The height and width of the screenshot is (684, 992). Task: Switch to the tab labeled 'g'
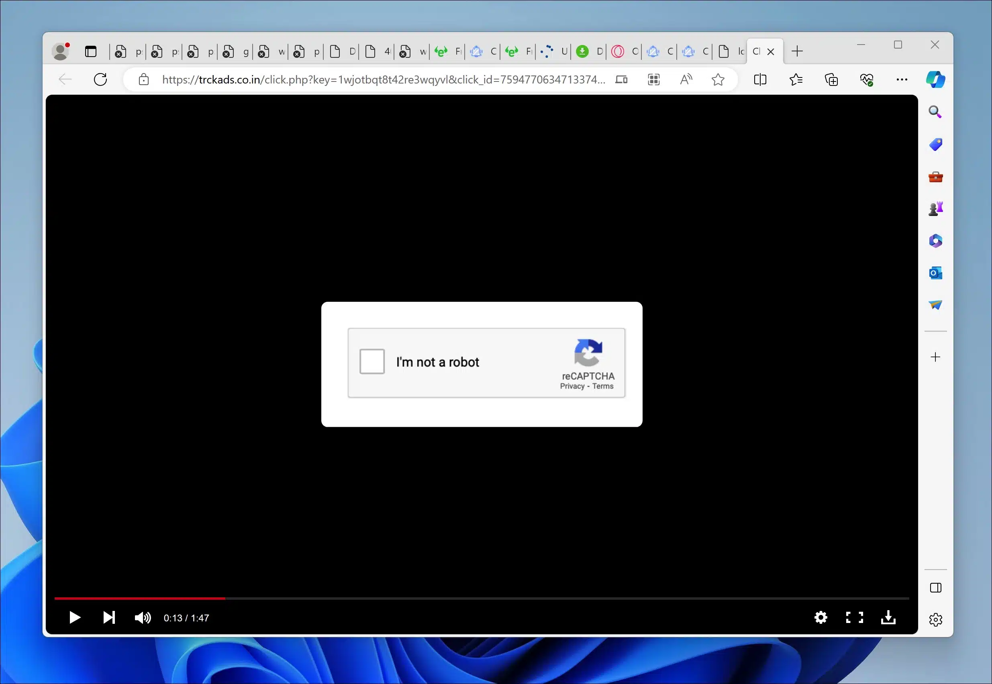[235, 51]
